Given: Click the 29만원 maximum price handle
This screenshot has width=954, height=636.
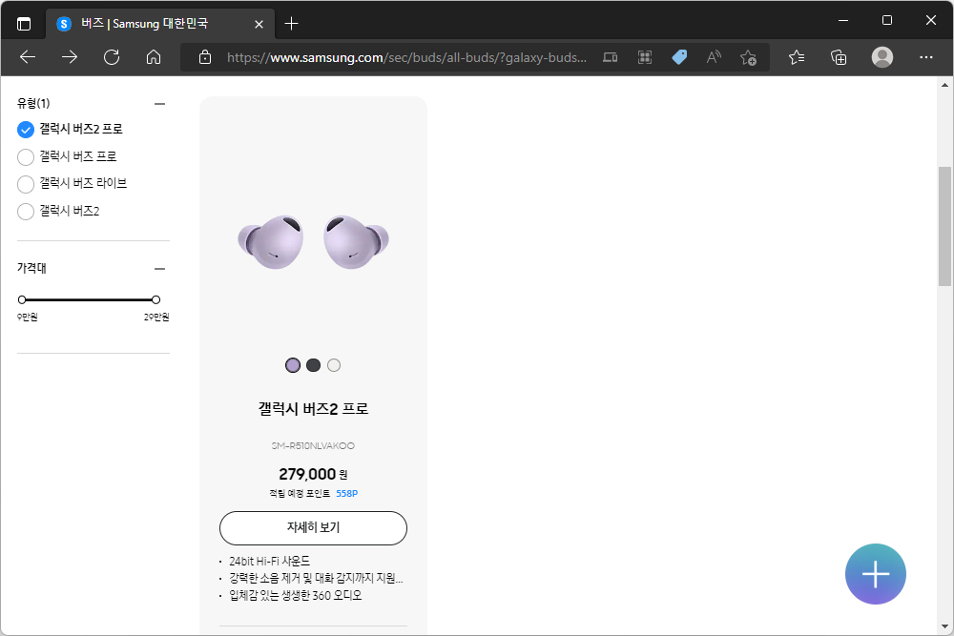Looking at the screenshot, I should pyautogui.click(x=156, y=299).
